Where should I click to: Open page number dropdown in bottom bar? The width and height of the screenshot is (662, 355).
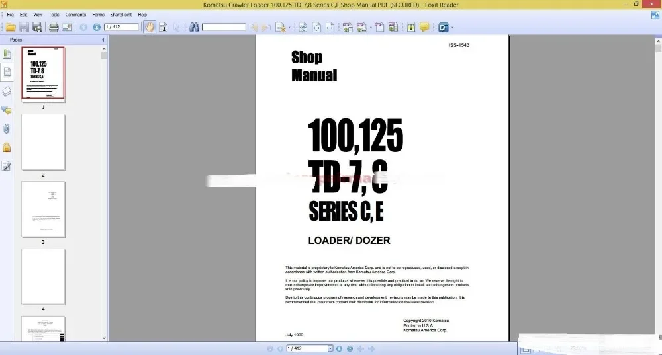(330, 348)
